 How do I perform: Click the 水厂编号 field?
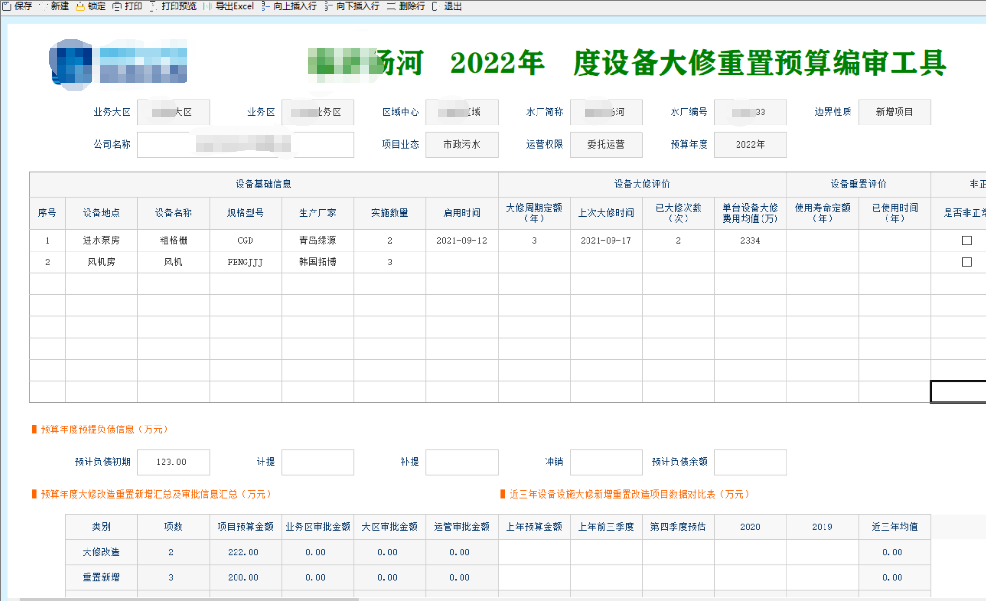pos(750,112)
